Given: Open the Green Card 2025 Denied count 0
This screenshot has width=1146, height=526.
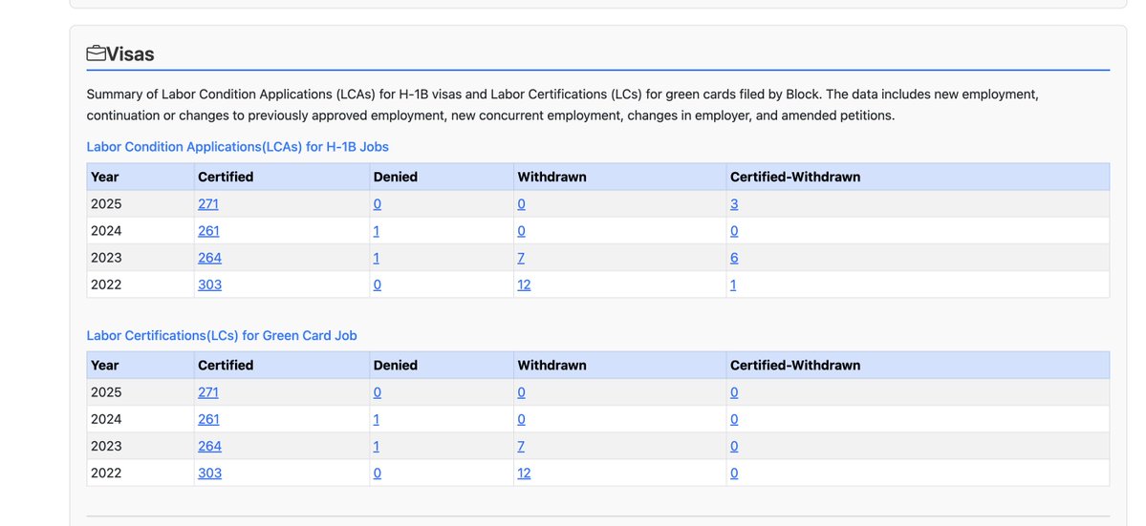Looking at the screenshot, I should click(x=378, y=392).
